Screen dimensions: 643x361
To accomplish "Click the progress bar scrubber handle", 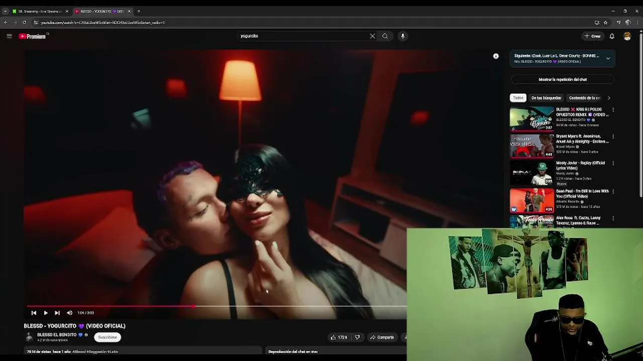I will click(194, 306).
